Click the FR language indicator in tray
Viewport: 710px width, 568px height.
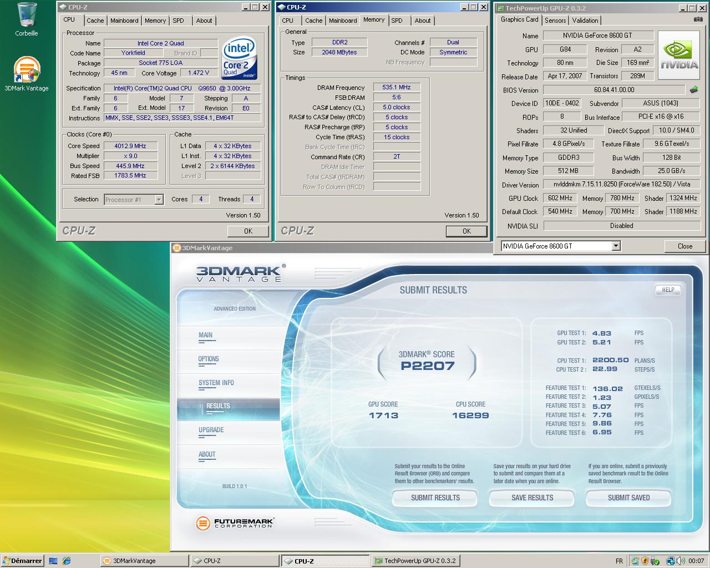pyautogui.click(x=620, y=561)
